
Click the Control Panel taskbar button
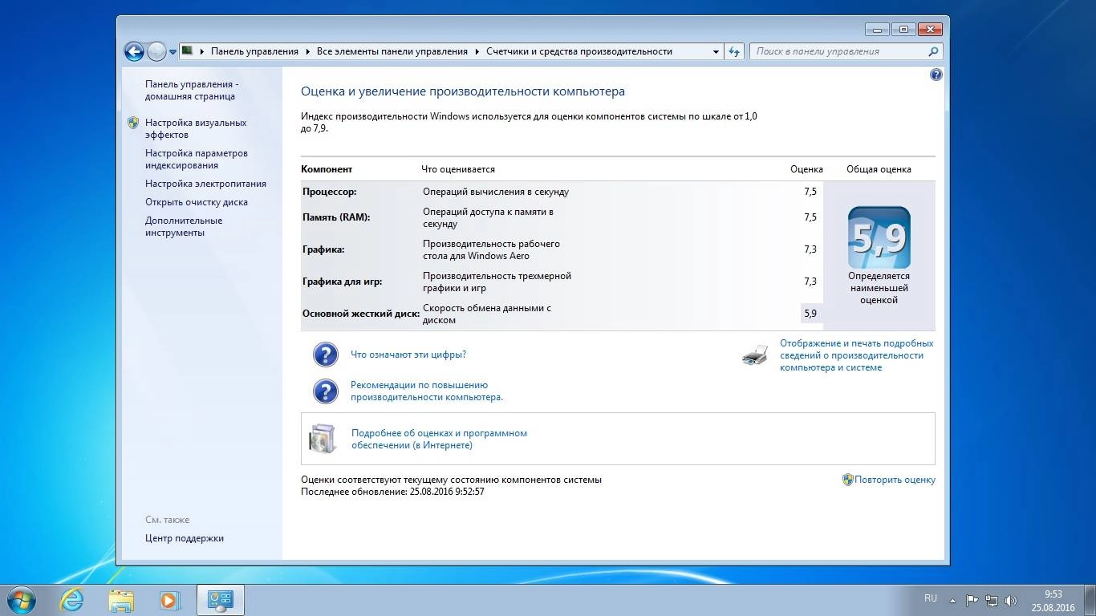point(220,600)
